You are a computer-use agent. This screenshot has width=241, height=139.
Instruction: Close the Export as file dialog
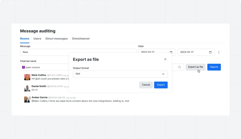pyautogui.click(x=165, y=59)
